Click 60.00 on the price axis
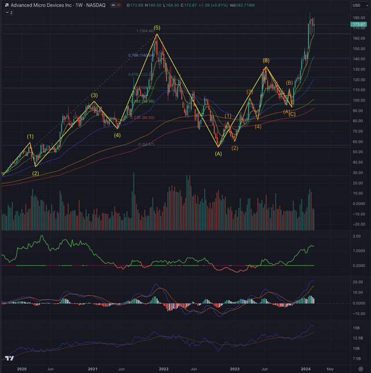Screen dimensions: 371x373 (359, 141)
